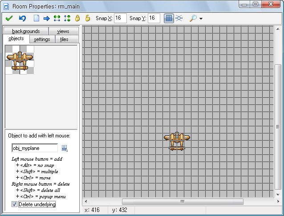This screenshot has width=284, height=216.
Task: Sort instances by Y coordinate icon
Action: [67, 18]
